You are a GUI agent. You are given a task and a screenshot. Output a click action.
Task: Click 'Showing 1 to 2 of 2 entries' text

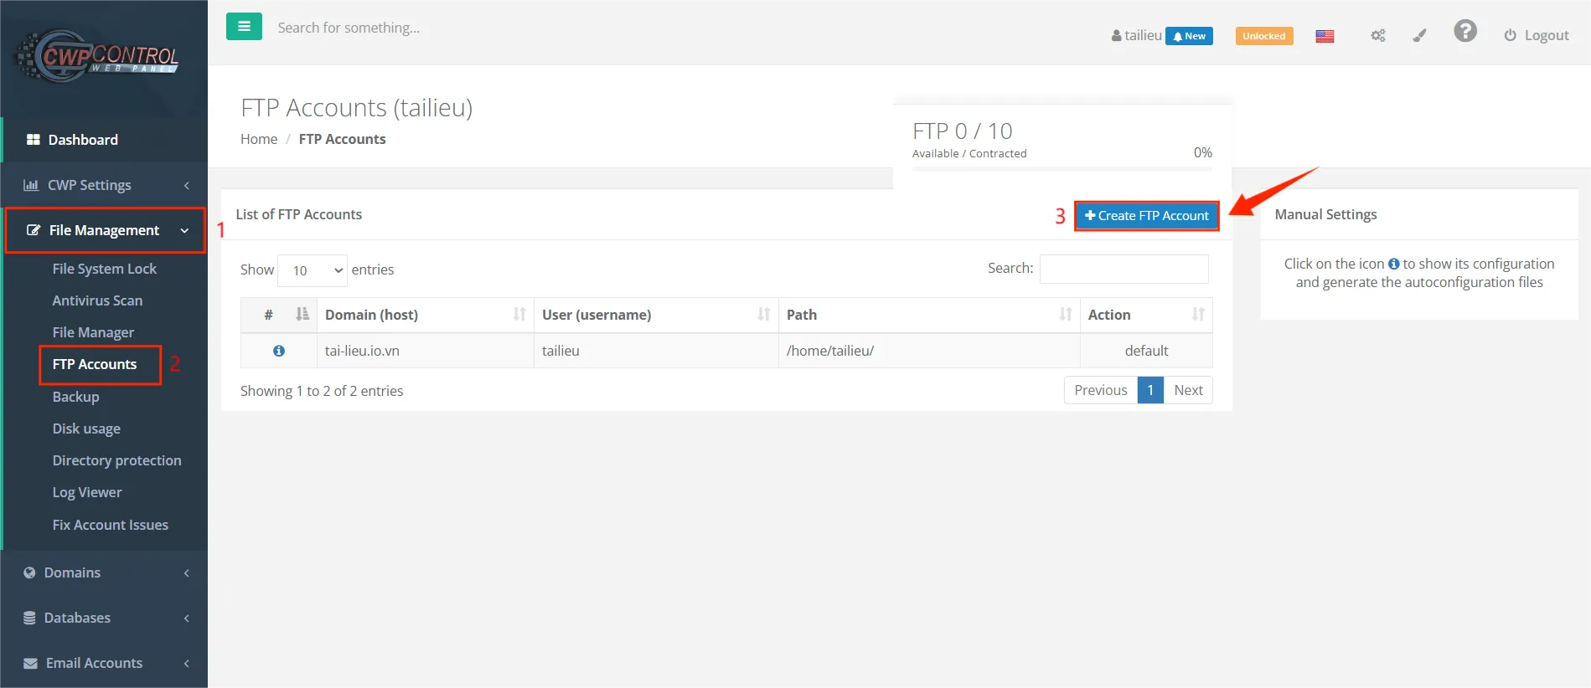click(322, 391)
